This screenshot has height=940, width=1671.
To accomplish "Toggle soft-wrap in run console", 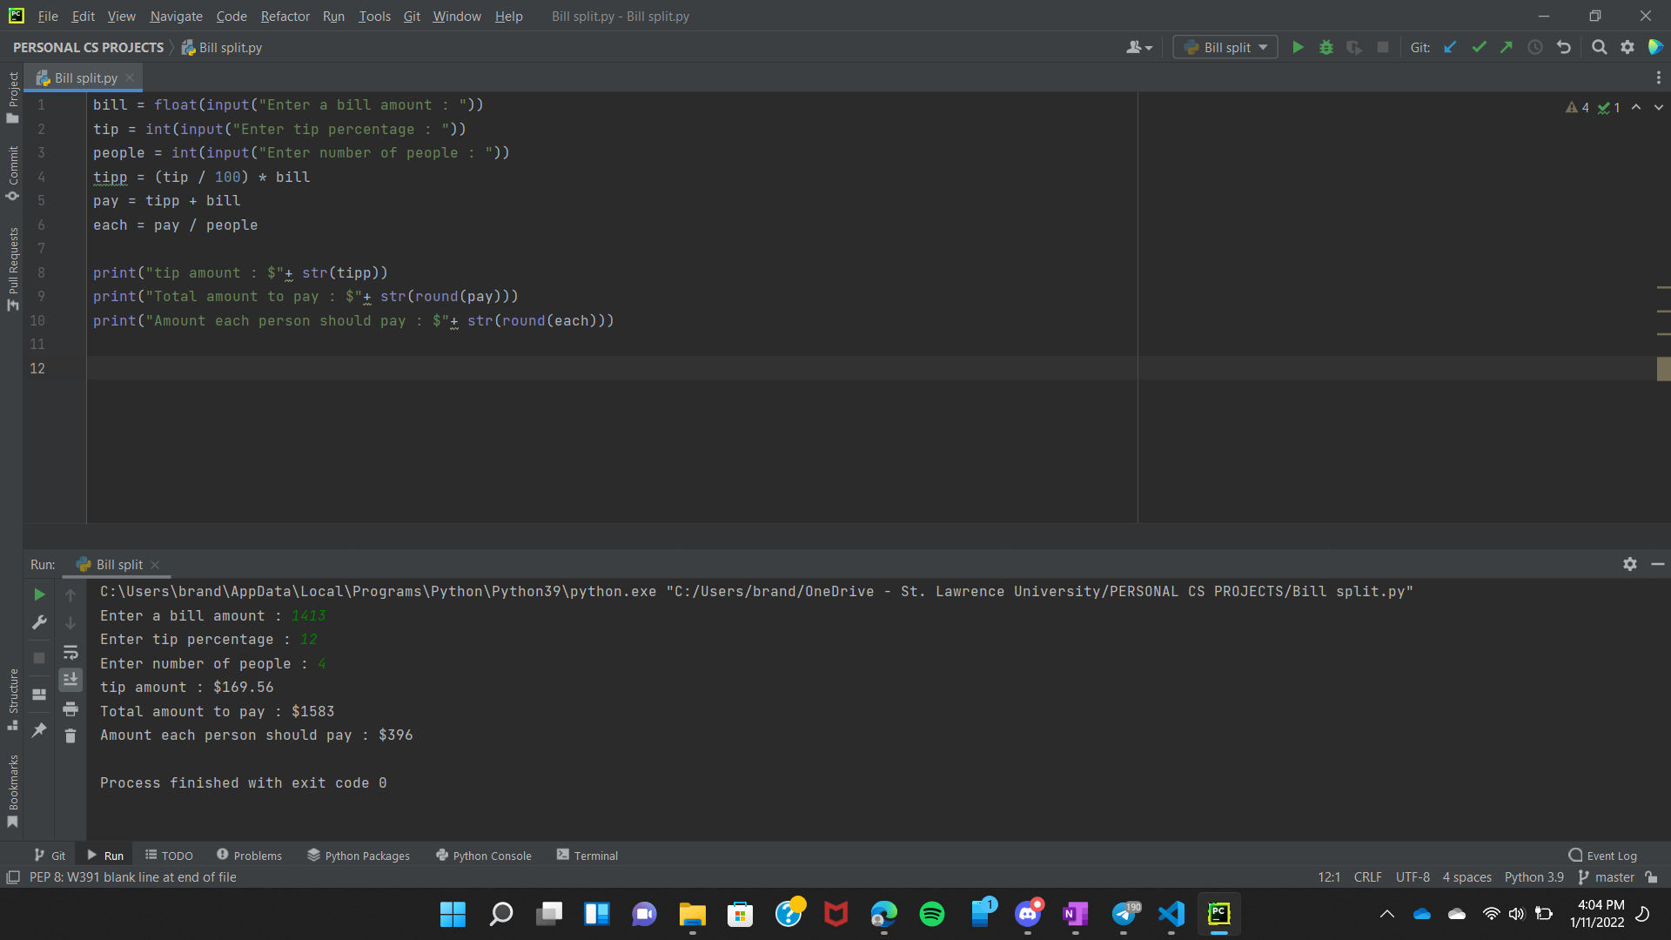I will (x=70, y=652).
